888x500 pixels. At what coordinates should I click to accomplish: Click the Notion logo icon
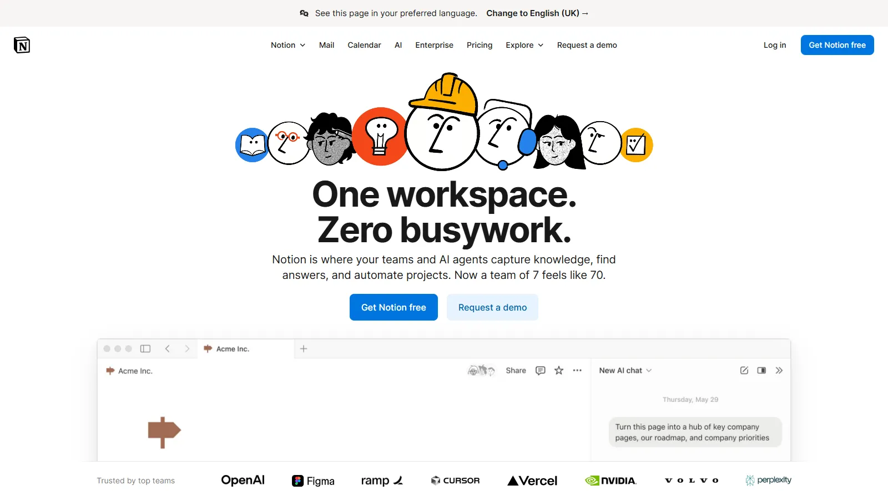coord(22,45)
